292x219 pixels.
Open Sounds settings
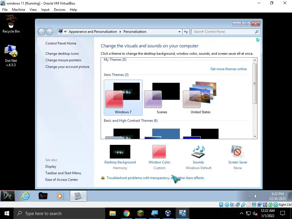click(x=198, y=157)
